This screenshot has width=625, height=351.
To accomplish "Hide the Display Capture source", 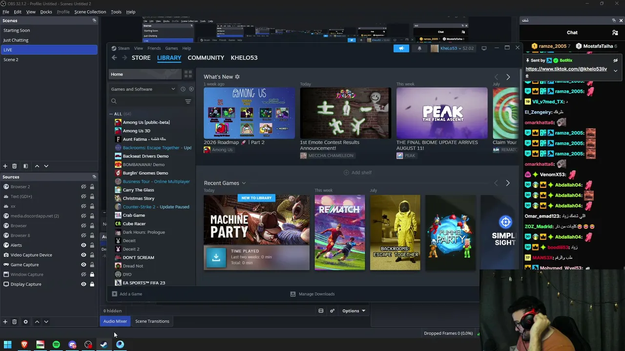I will (83, 284).
